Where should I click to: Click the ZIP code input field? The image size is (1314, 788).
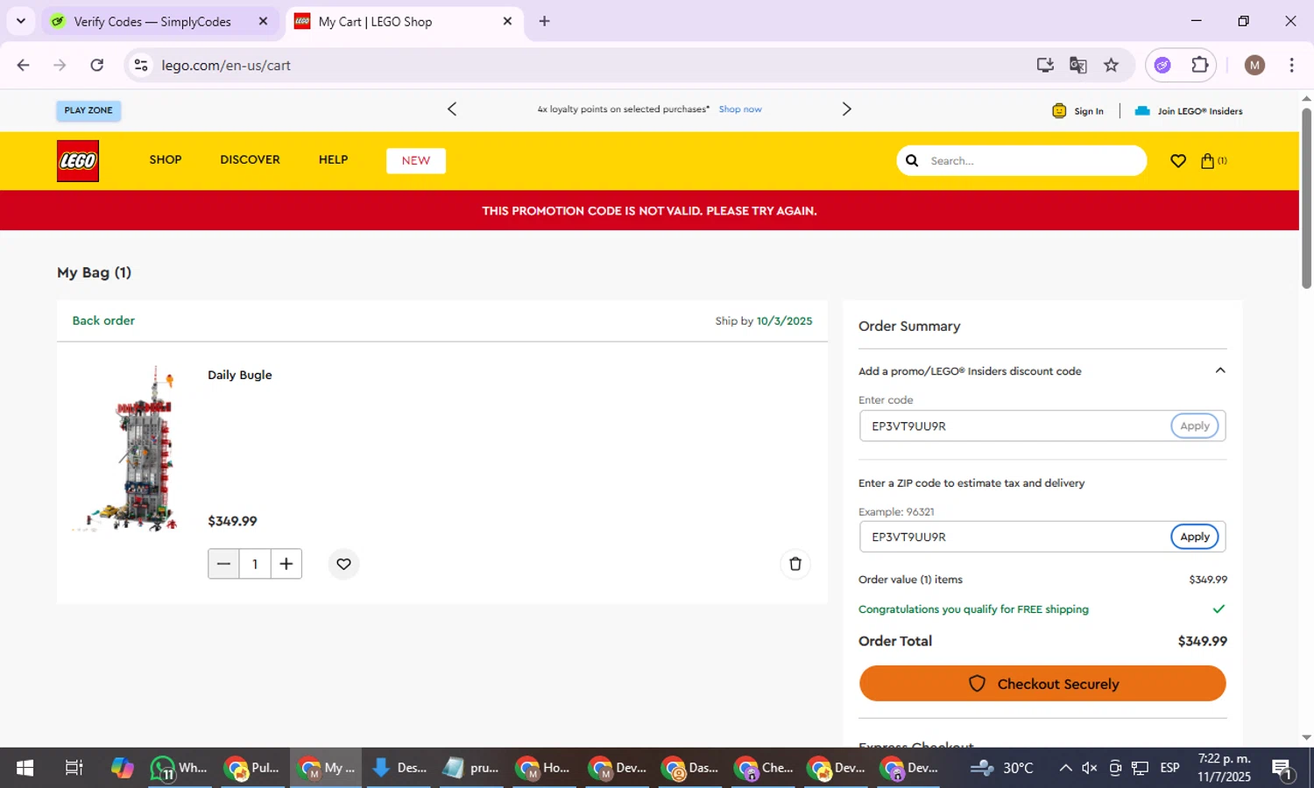[x=1014, y=537]
